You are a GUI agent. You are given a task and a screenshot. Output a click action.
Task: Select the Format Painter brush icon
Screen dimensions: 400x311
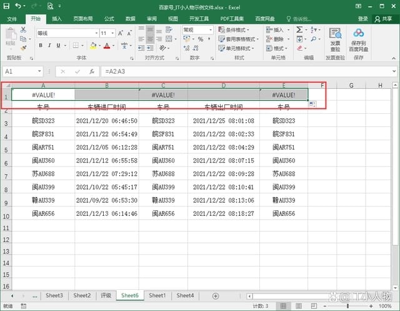pos(24,48)
